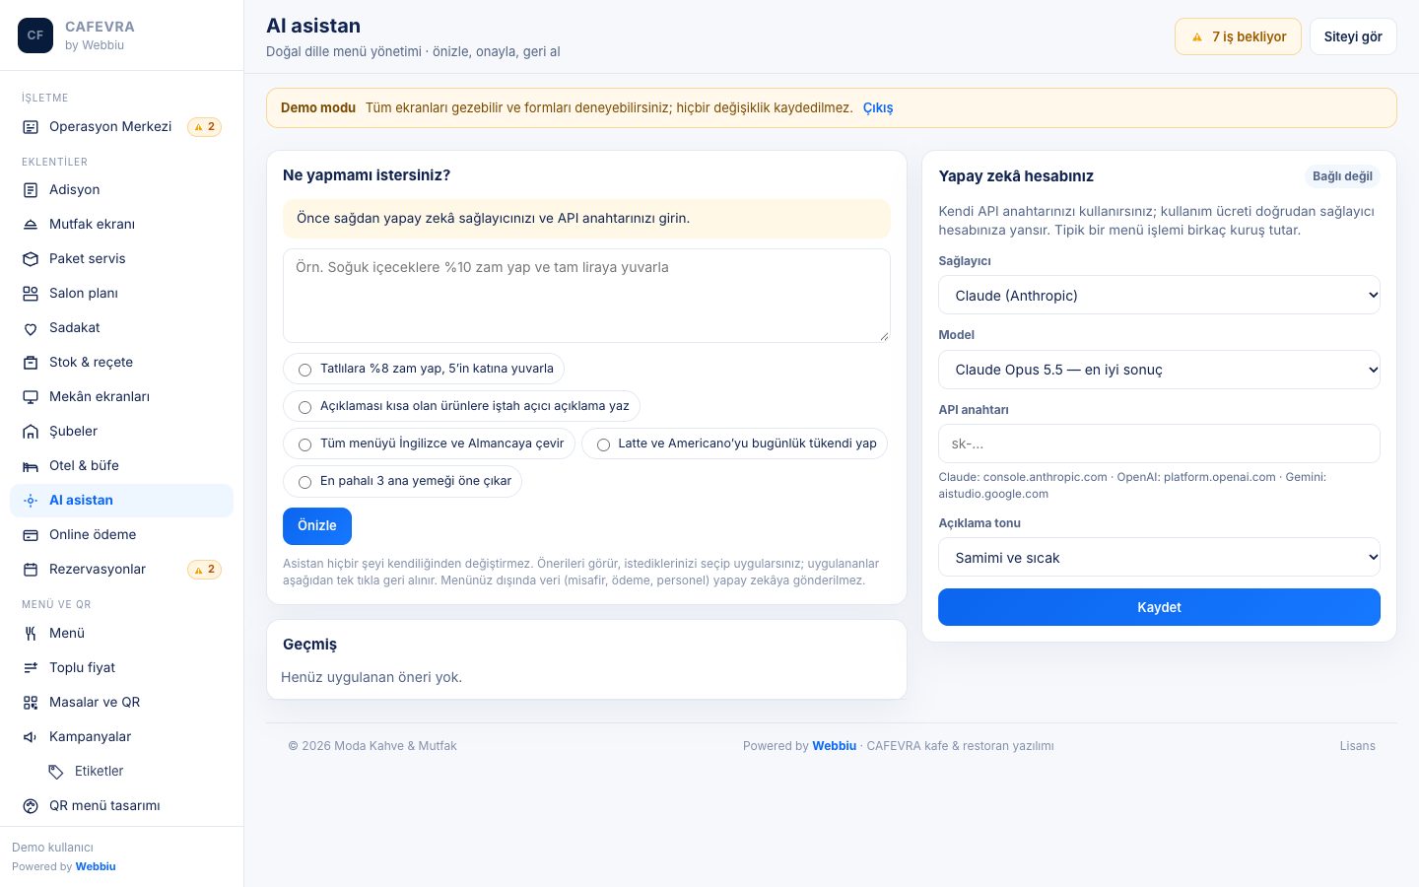
Task: Expand the Model dropdown
Action: click(1159, 370)
